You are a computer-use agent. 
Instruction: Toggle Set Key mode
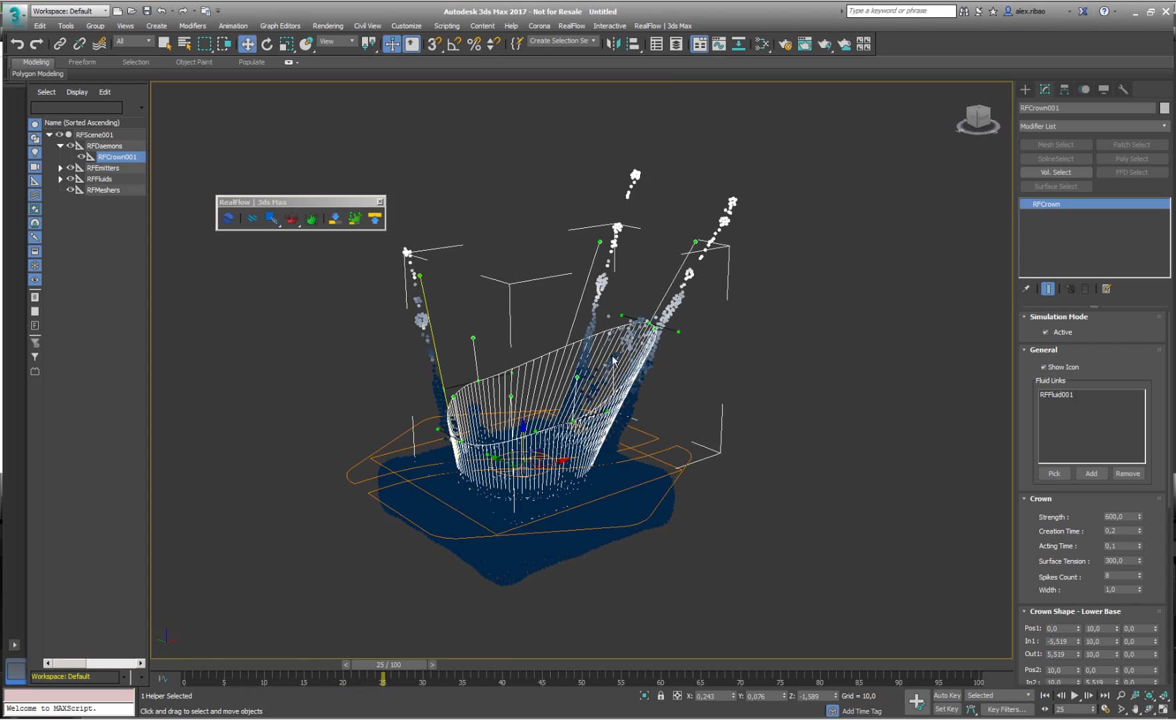pyautogui.click(x=947, y=709)
